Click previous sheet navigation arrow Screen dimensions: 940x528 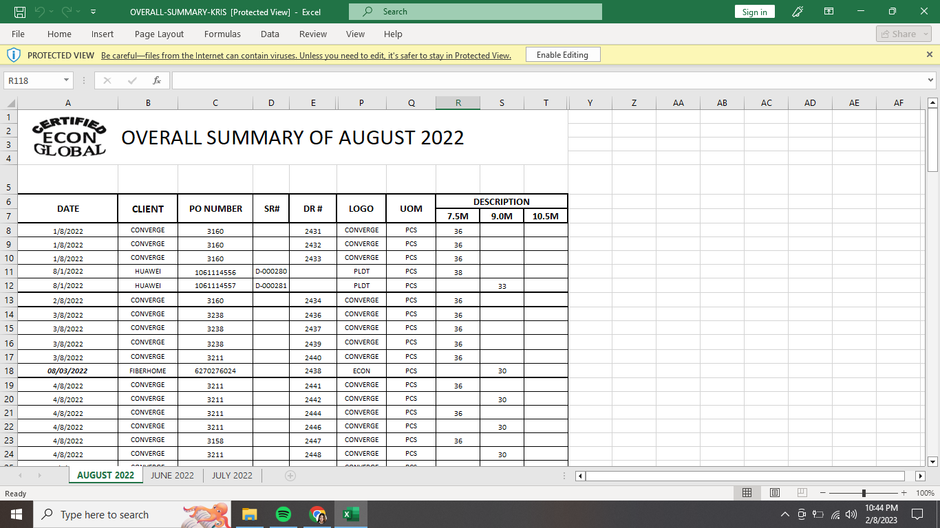(x=20, y=475)
